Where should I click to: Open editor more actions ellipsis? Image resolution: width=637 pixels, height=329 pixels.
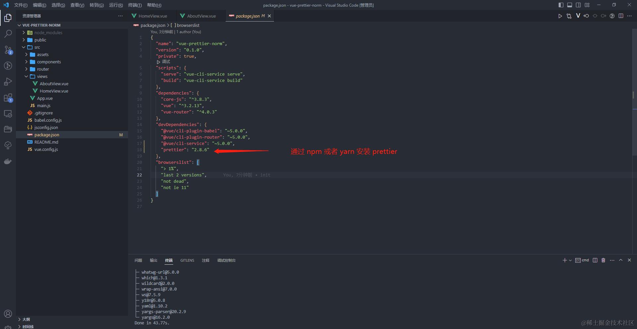point(629,16)
